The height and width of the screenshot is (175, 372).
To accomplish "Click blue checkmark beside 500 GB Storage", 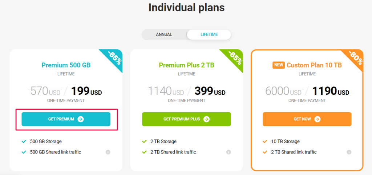I will pos(24,142).
